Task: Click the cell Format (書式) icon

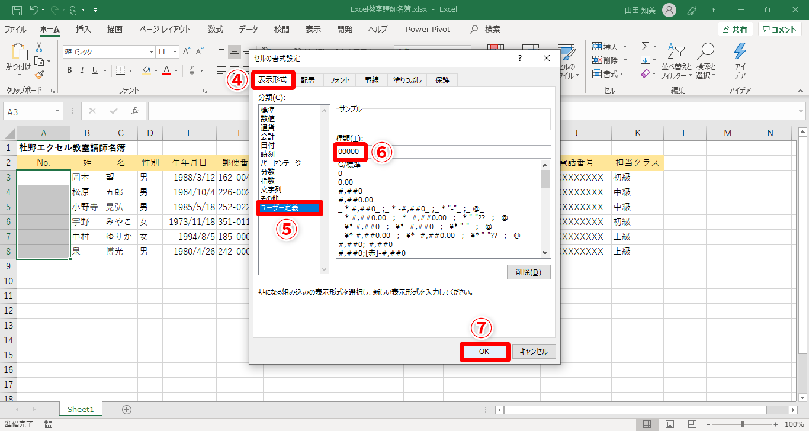Action: coord(597,73)
